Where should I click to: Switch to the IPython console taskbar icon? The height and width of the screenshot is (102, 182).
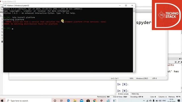click(115, 101)
